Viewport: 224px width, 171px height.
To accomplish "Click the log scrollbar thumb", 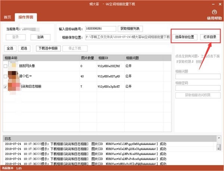I will 219,148.
